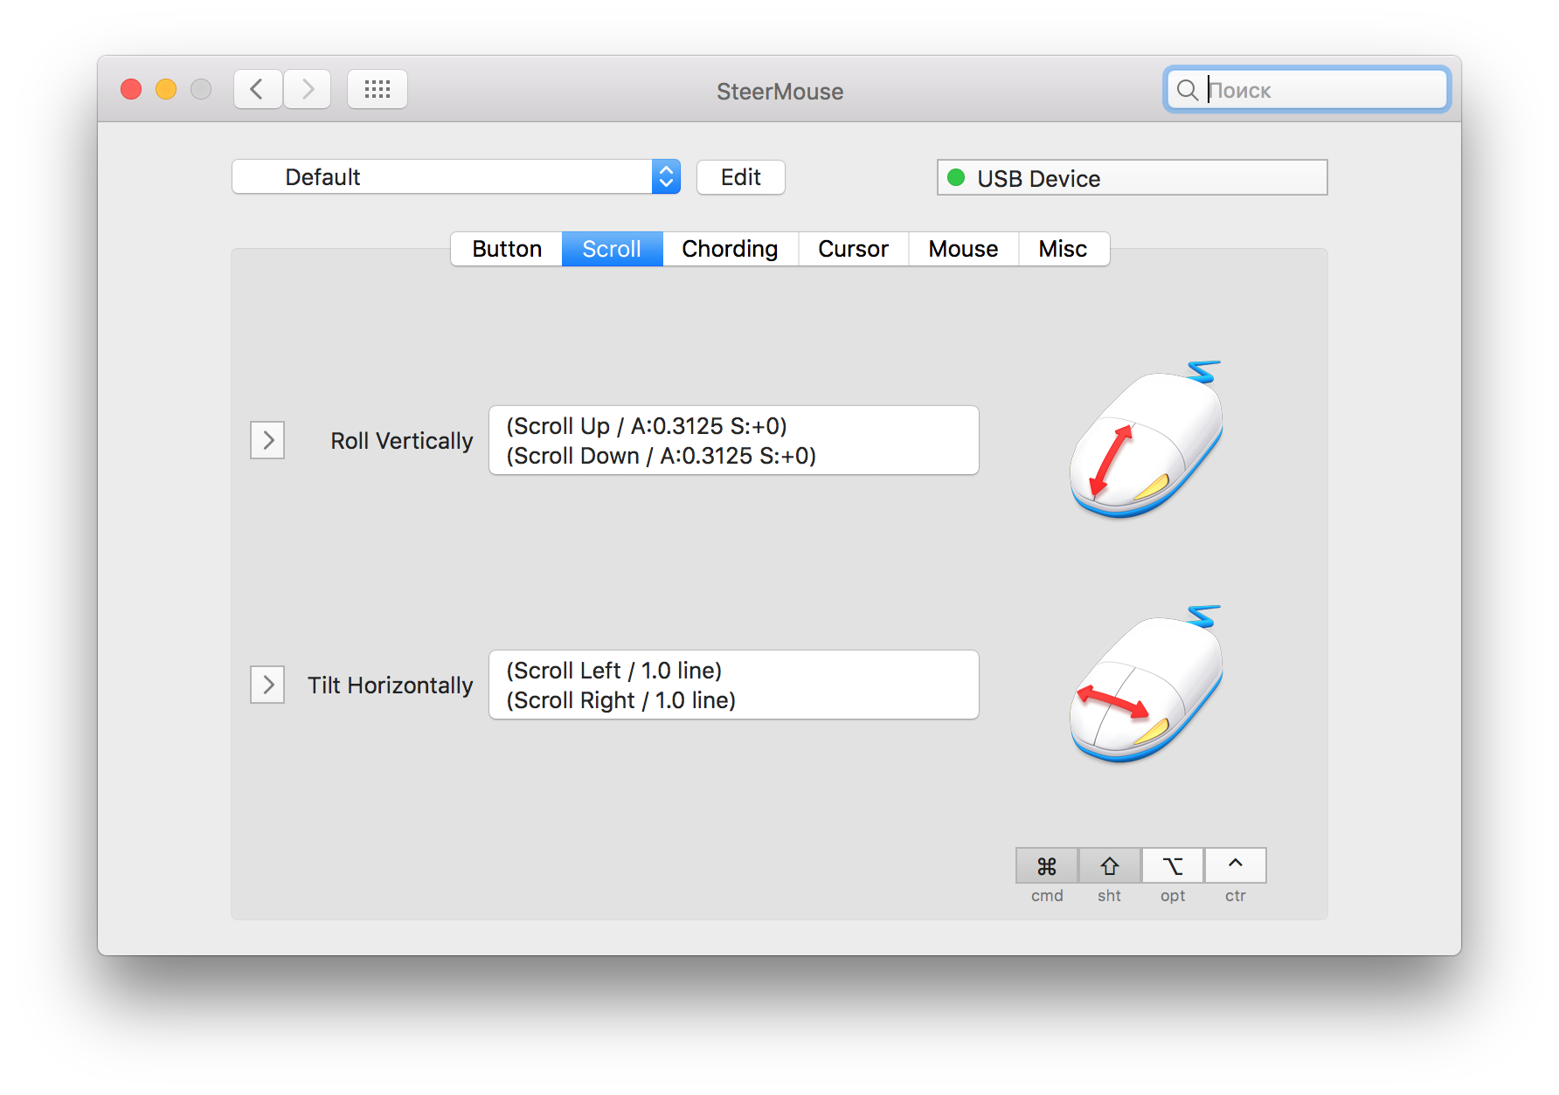This screenshot has width=1559, height=1095.
Task: Expand the Tilt Horizontally settings
Action: point(267,685)
